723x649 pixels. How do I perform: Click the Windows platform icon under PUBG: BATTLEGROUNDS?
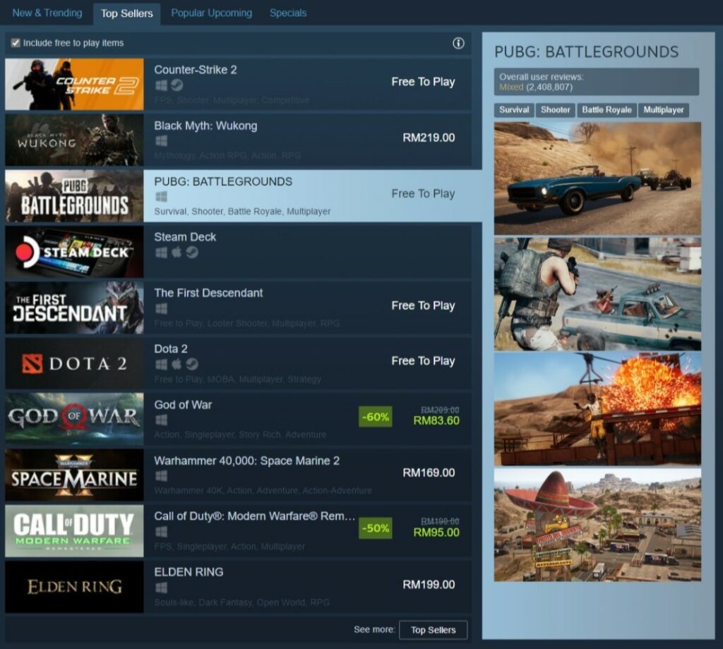click(x=161, y=197)
